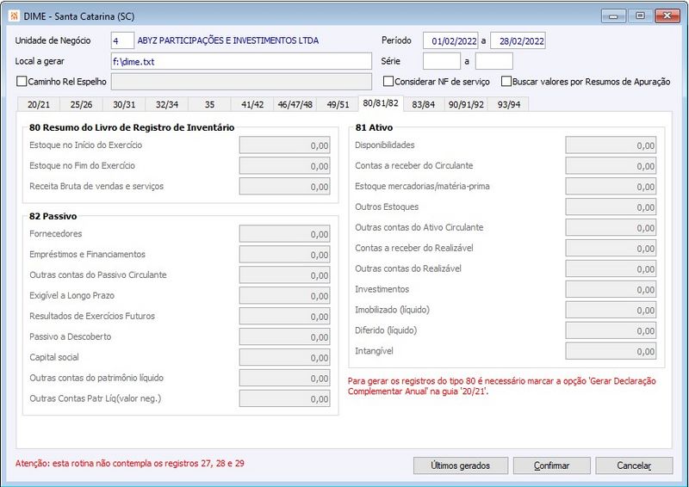Check the Considerar NF de serviço option
This screenshot has height=487, width=689.
tap(388, 82)
